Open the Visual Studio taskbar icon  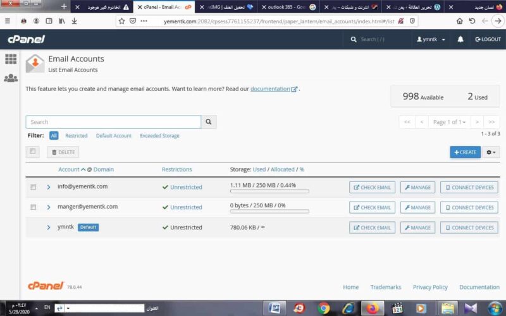pos(471,308)
